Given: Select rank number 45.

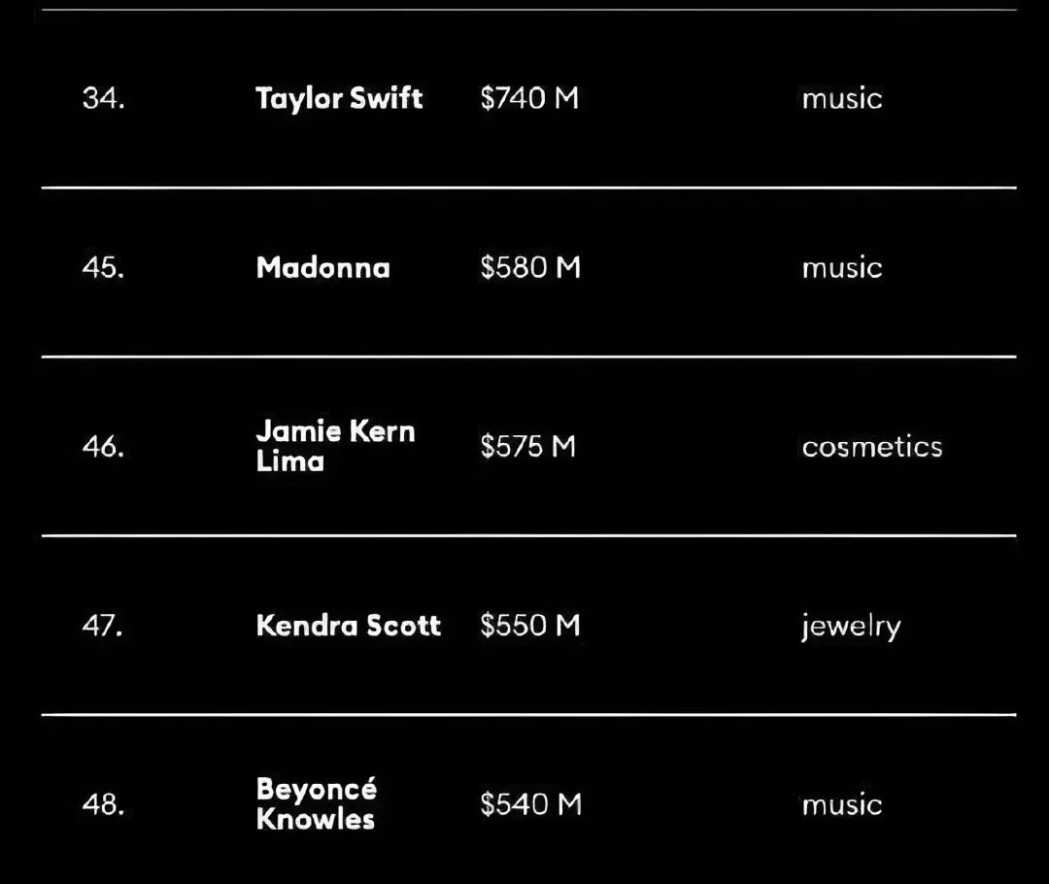Looking at the screenshot, I should (x=104, y=268).
